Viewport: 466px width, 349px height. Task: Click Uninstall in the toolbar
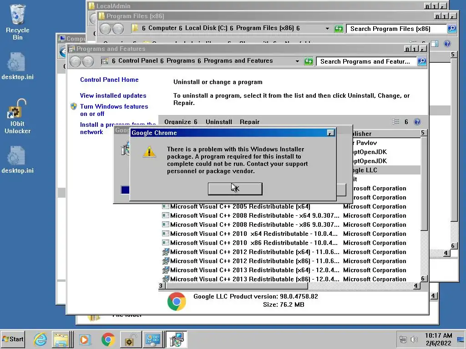pyautogui.click(x=219, y=122)
